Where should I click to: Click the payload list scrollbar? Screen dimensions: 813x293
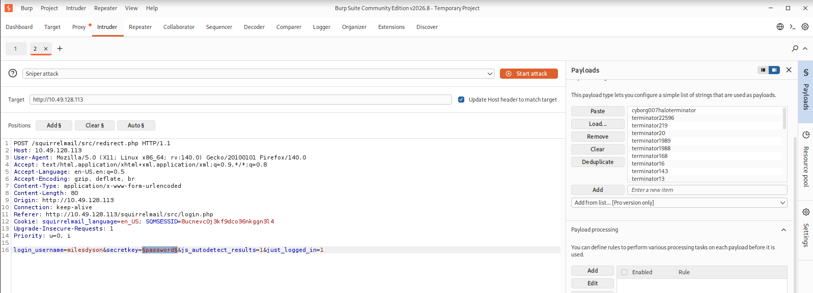click(784, 119)
